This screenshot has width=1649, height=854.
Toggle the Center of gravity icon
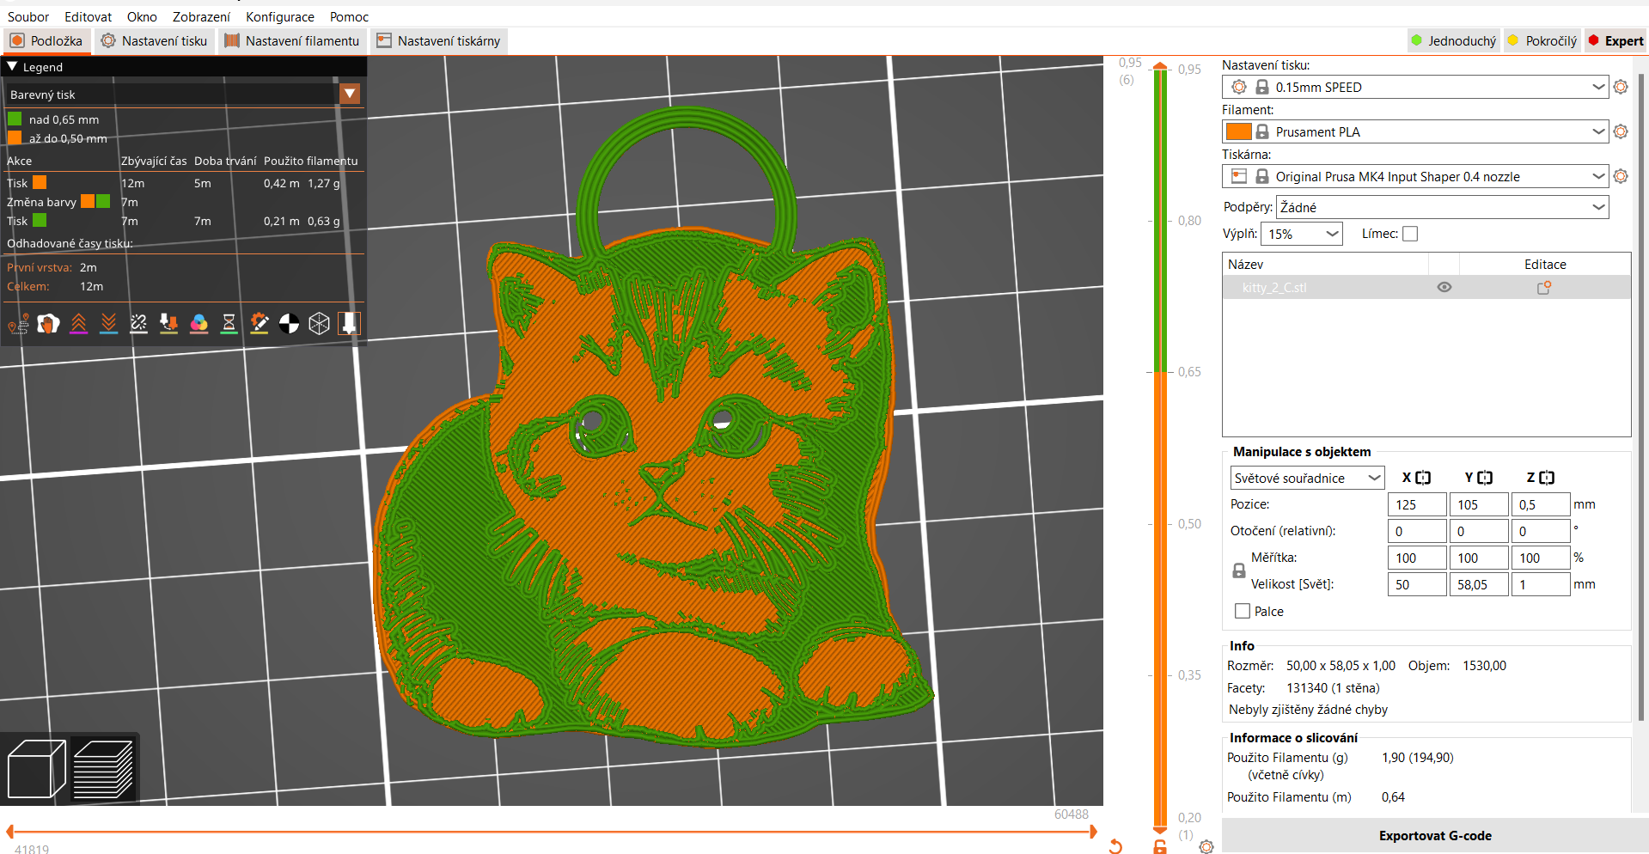click(289, 324)
